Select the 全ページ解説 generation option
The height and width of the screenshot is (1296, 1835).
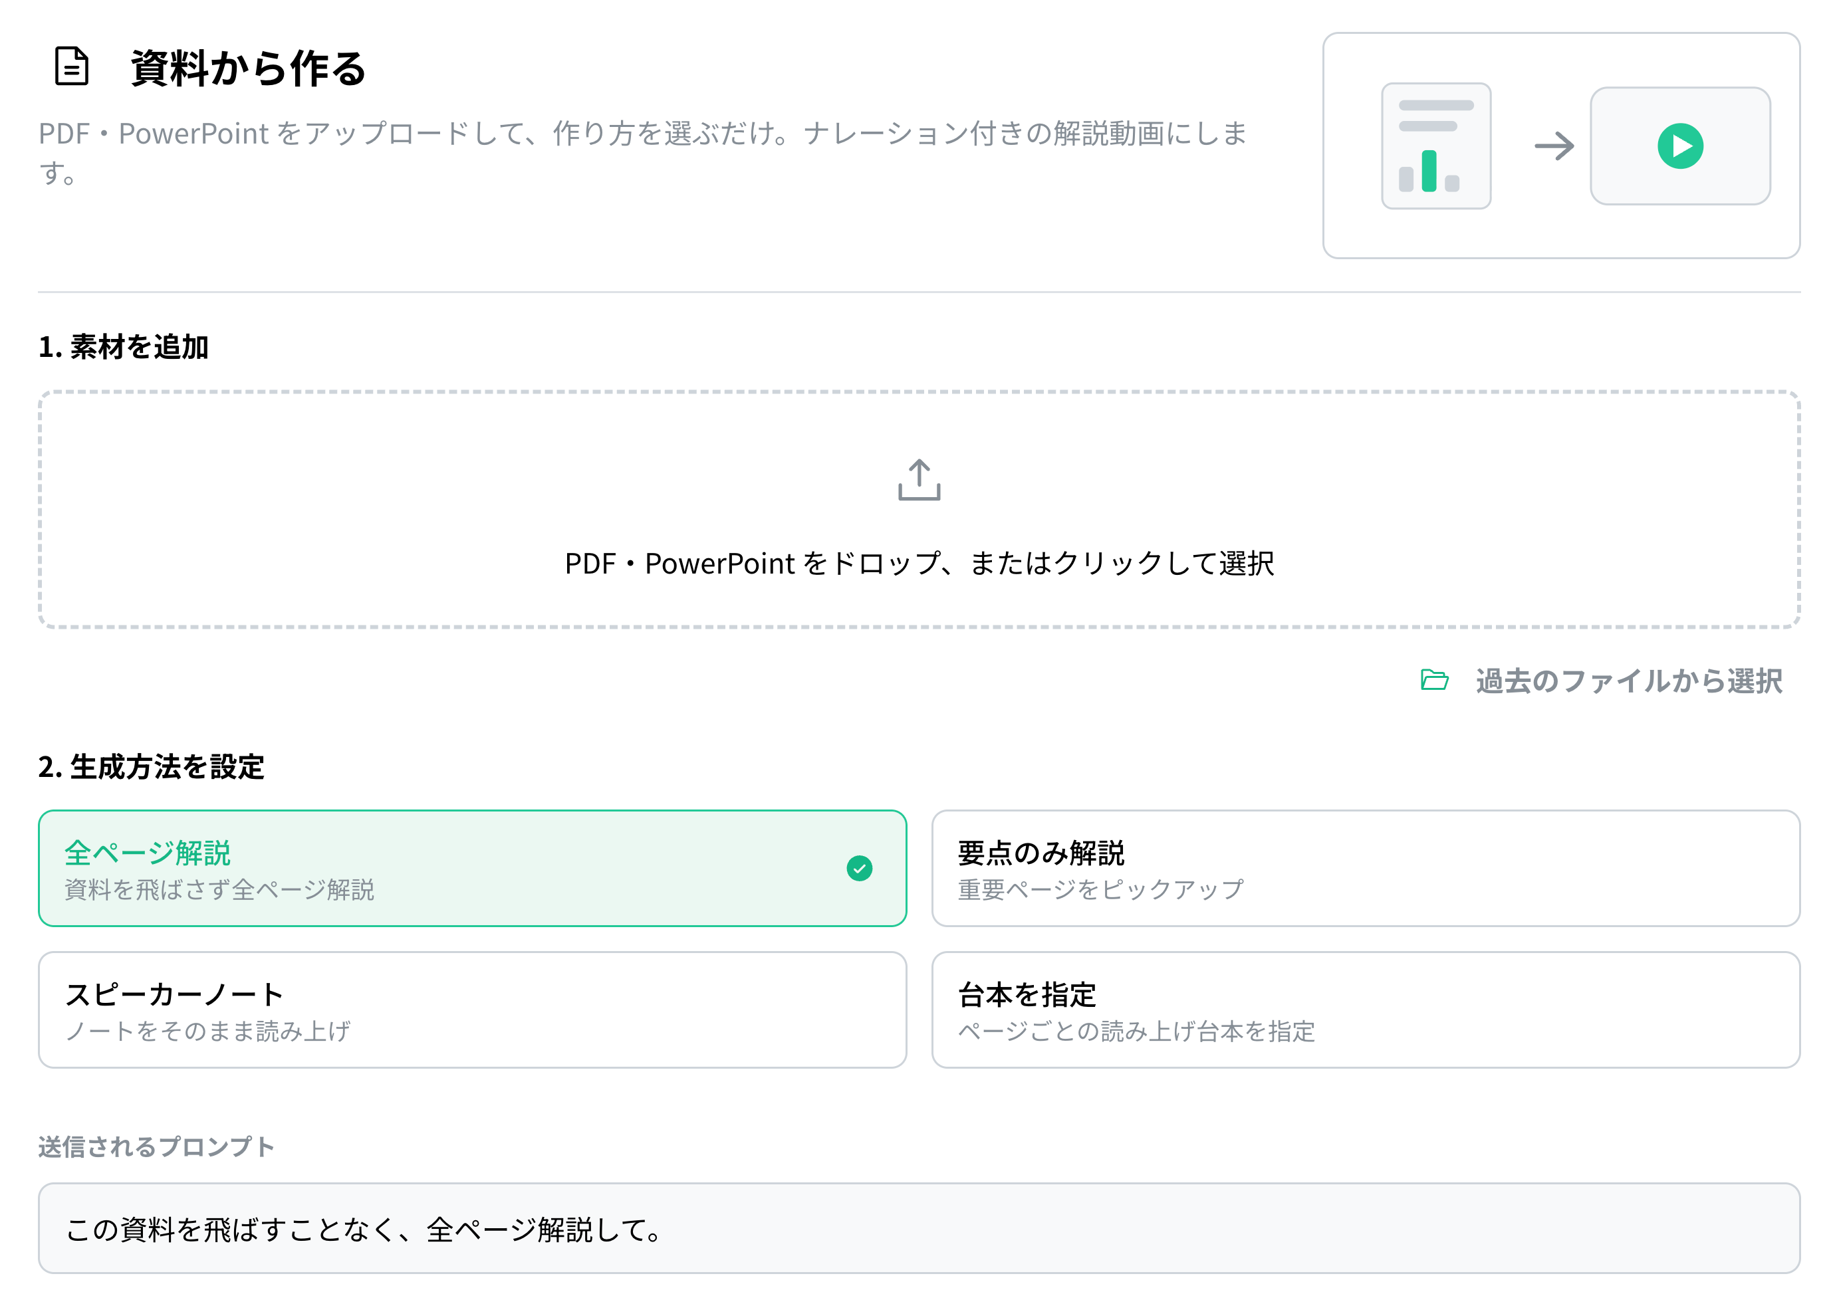(x=472, y=869)
